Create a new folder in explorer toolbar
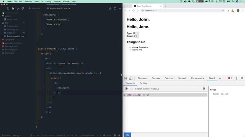The width and height of the screenshot is (245, 137). click(13, 8)
